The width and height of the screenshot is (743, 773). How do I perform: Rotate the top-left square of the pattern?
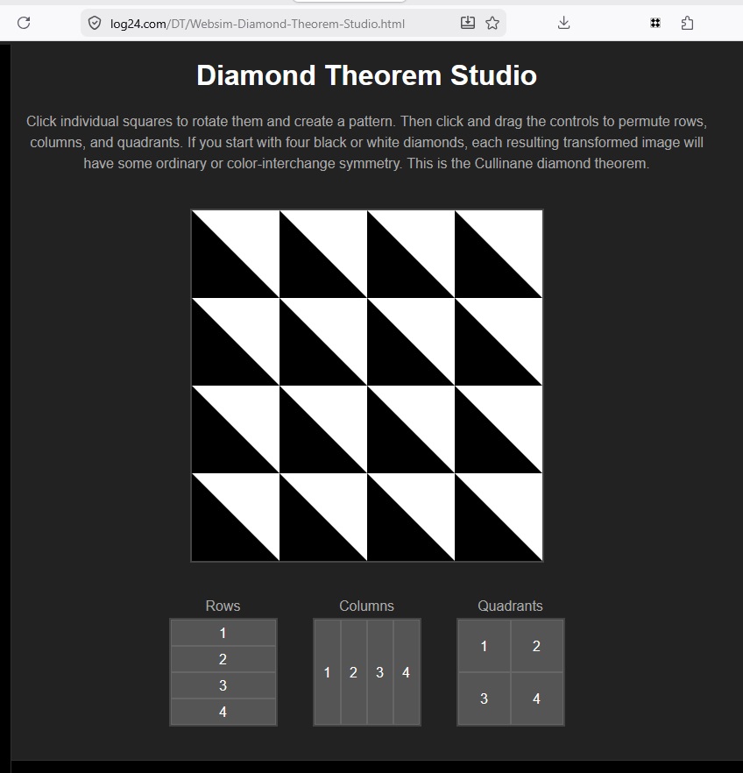(236, 254)
